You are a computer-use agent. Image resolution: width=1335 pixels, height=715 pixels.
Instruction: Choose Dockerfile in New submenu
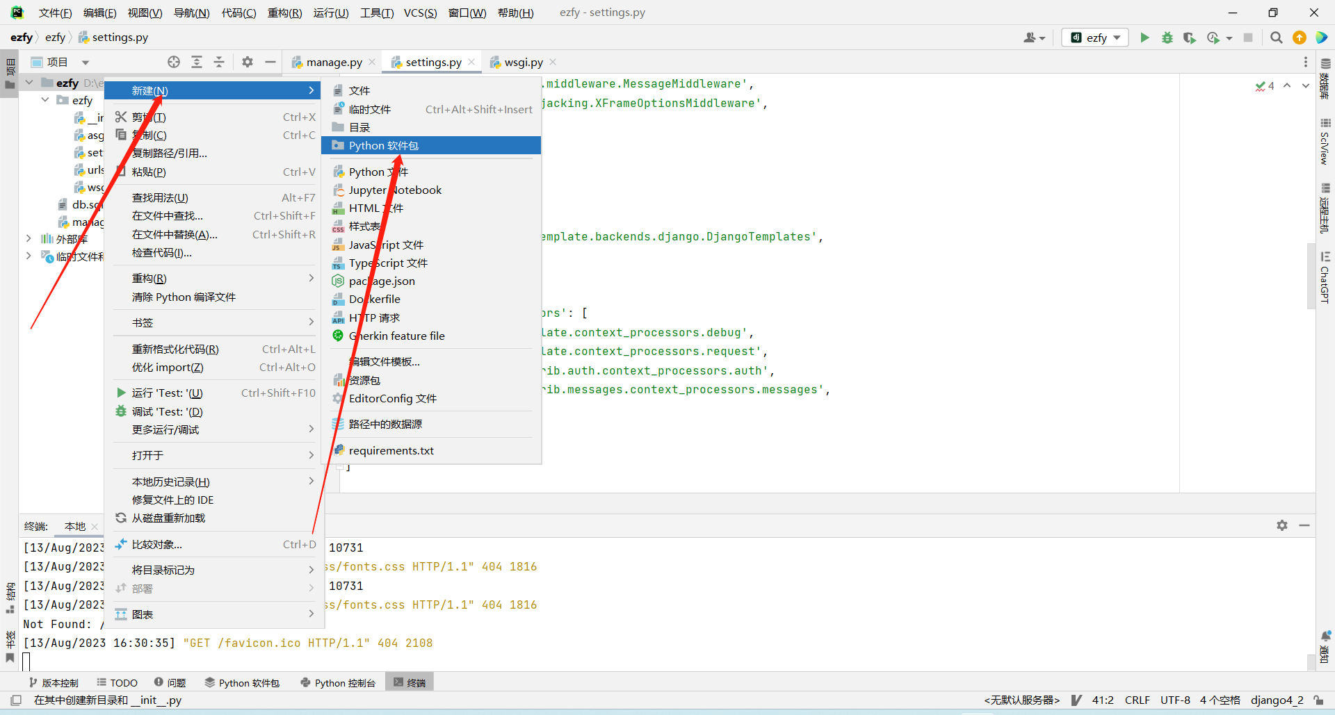pyautogui.click(x=431, y=299)
